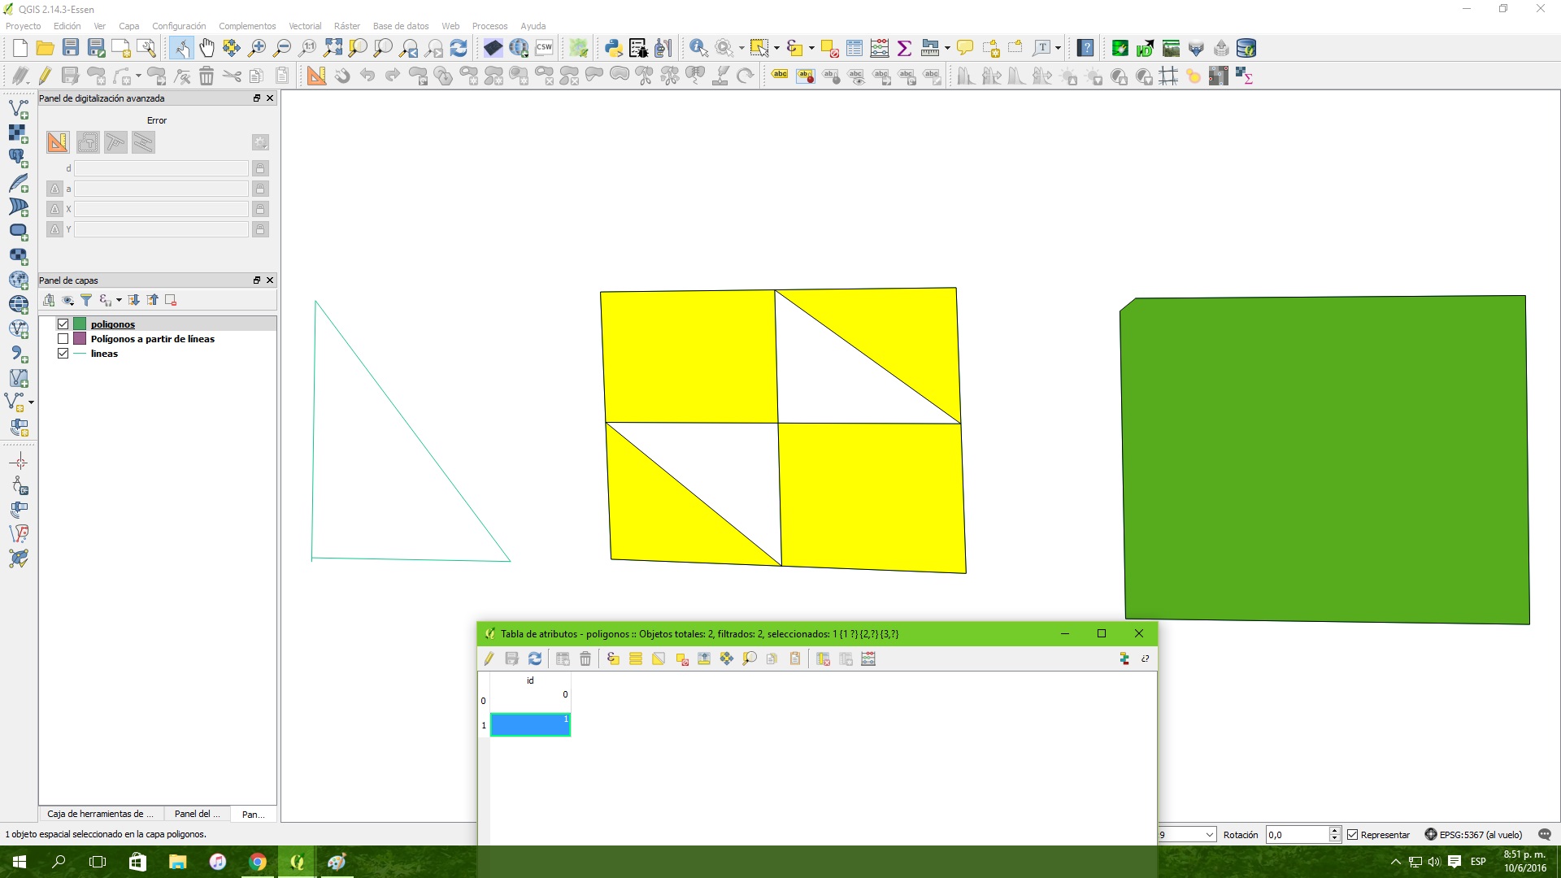Open the measure tool dropdown arrow
This screenshot has width=1561, height=878.
pos(948,48)
